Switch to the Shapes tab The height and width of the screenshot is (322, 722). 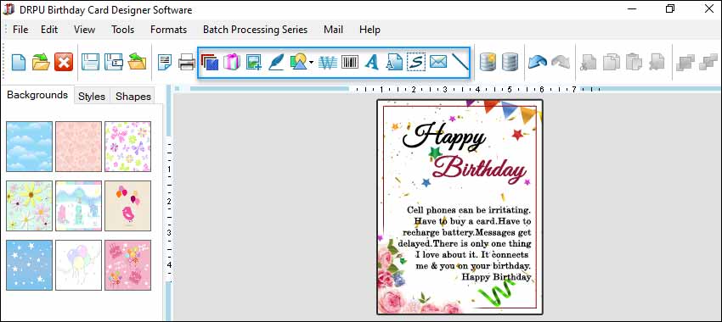[133, 97]
